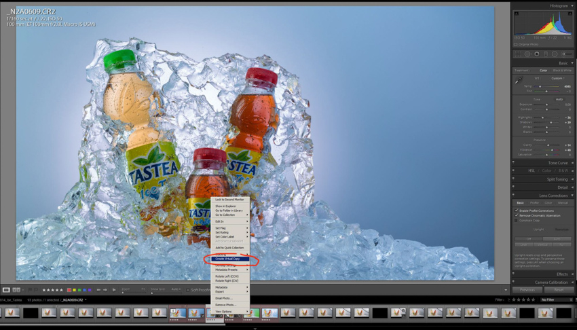577x330 pixels.
Task: Toggle Constrain Crop checkbox
Action: [x=517, y=221]
